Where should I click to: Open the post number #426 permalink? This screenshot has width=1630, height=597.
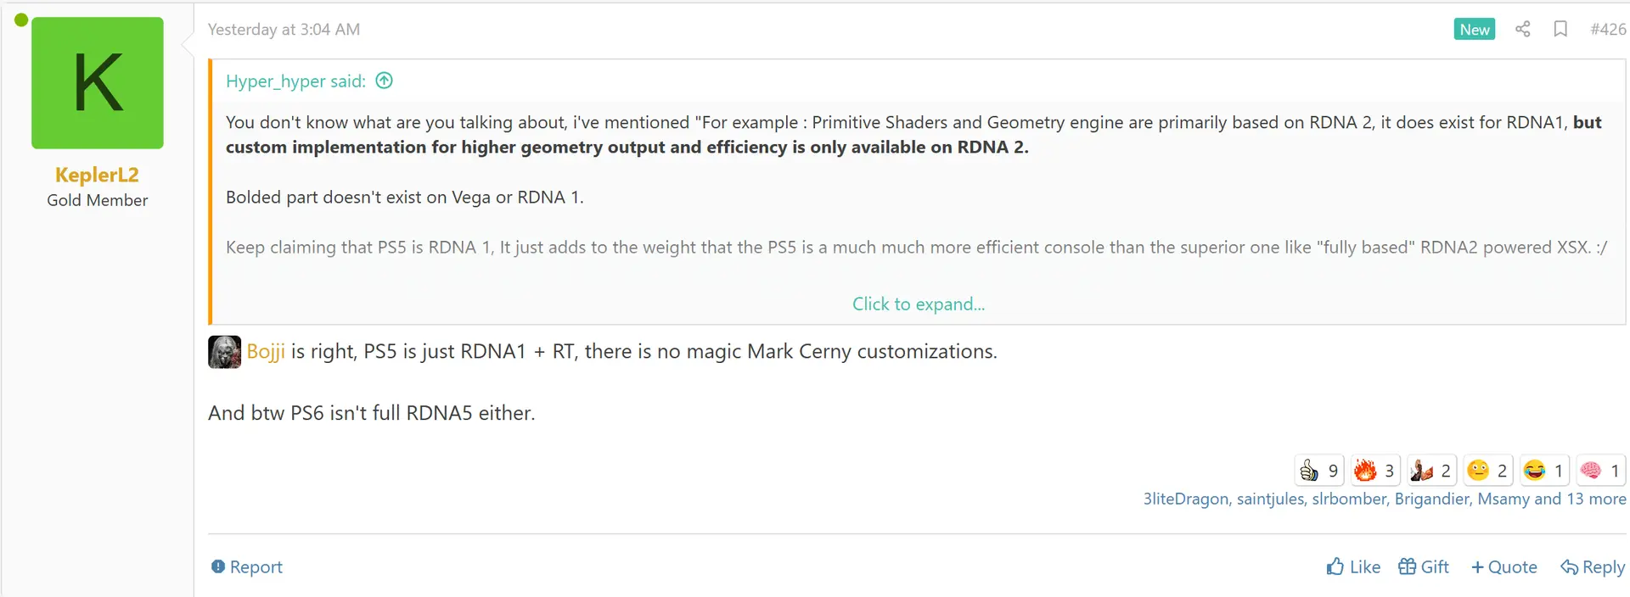[1608, 30]
